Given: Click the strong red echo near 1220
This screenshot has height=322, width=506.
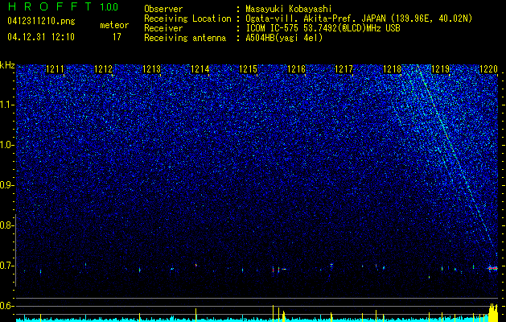Looking at the screenshot, I should [493, 268].
